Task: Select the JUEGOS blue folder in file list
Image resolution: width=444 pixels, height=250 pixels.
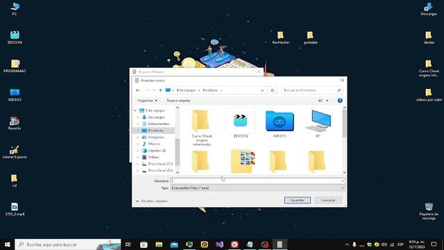Action: [280, 123]
